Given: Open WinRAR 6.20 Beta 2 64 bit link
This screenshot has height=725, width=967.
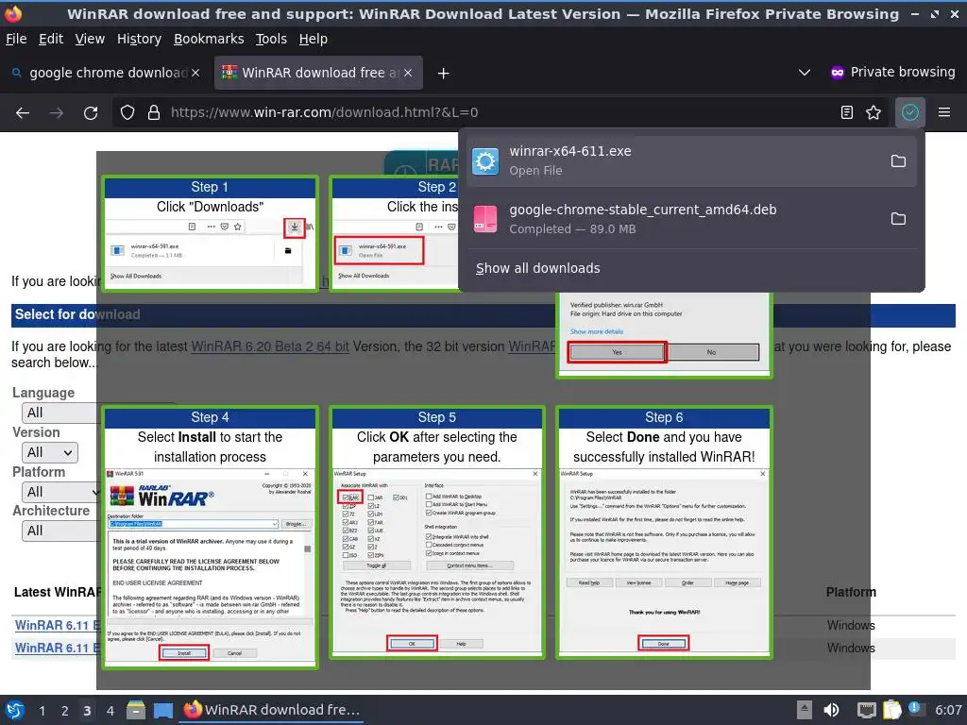Looking at the screenshot, I should point(270,346).
